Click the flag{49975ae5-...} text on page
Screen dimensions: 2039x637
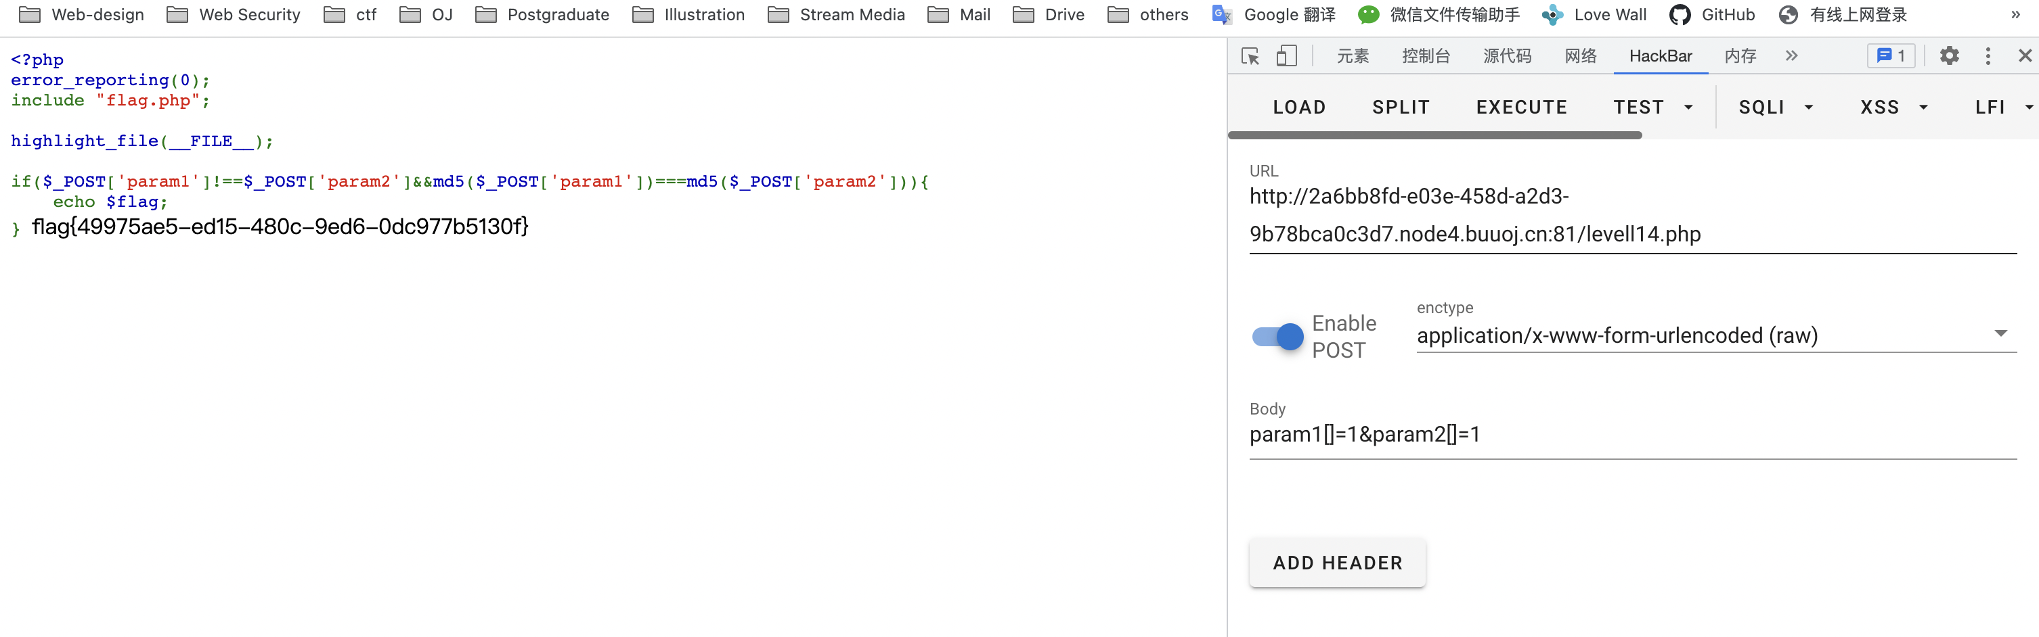point(280,227)
